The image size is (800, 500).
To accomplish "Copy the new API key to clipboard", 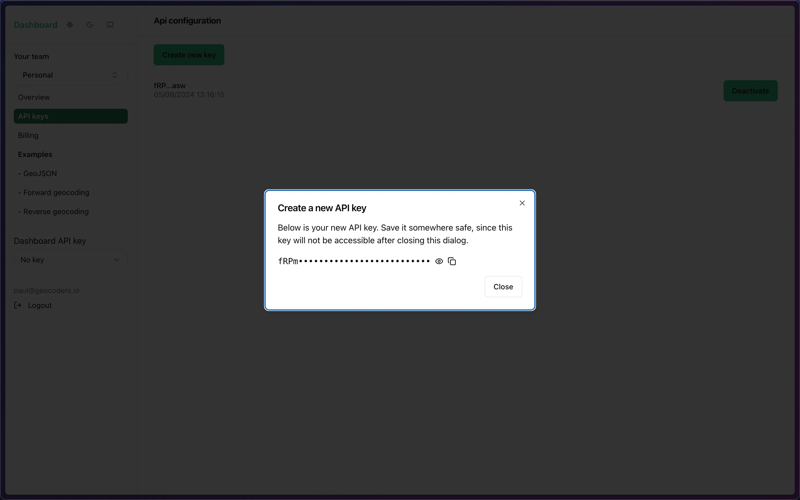I will tap(452, 261).
